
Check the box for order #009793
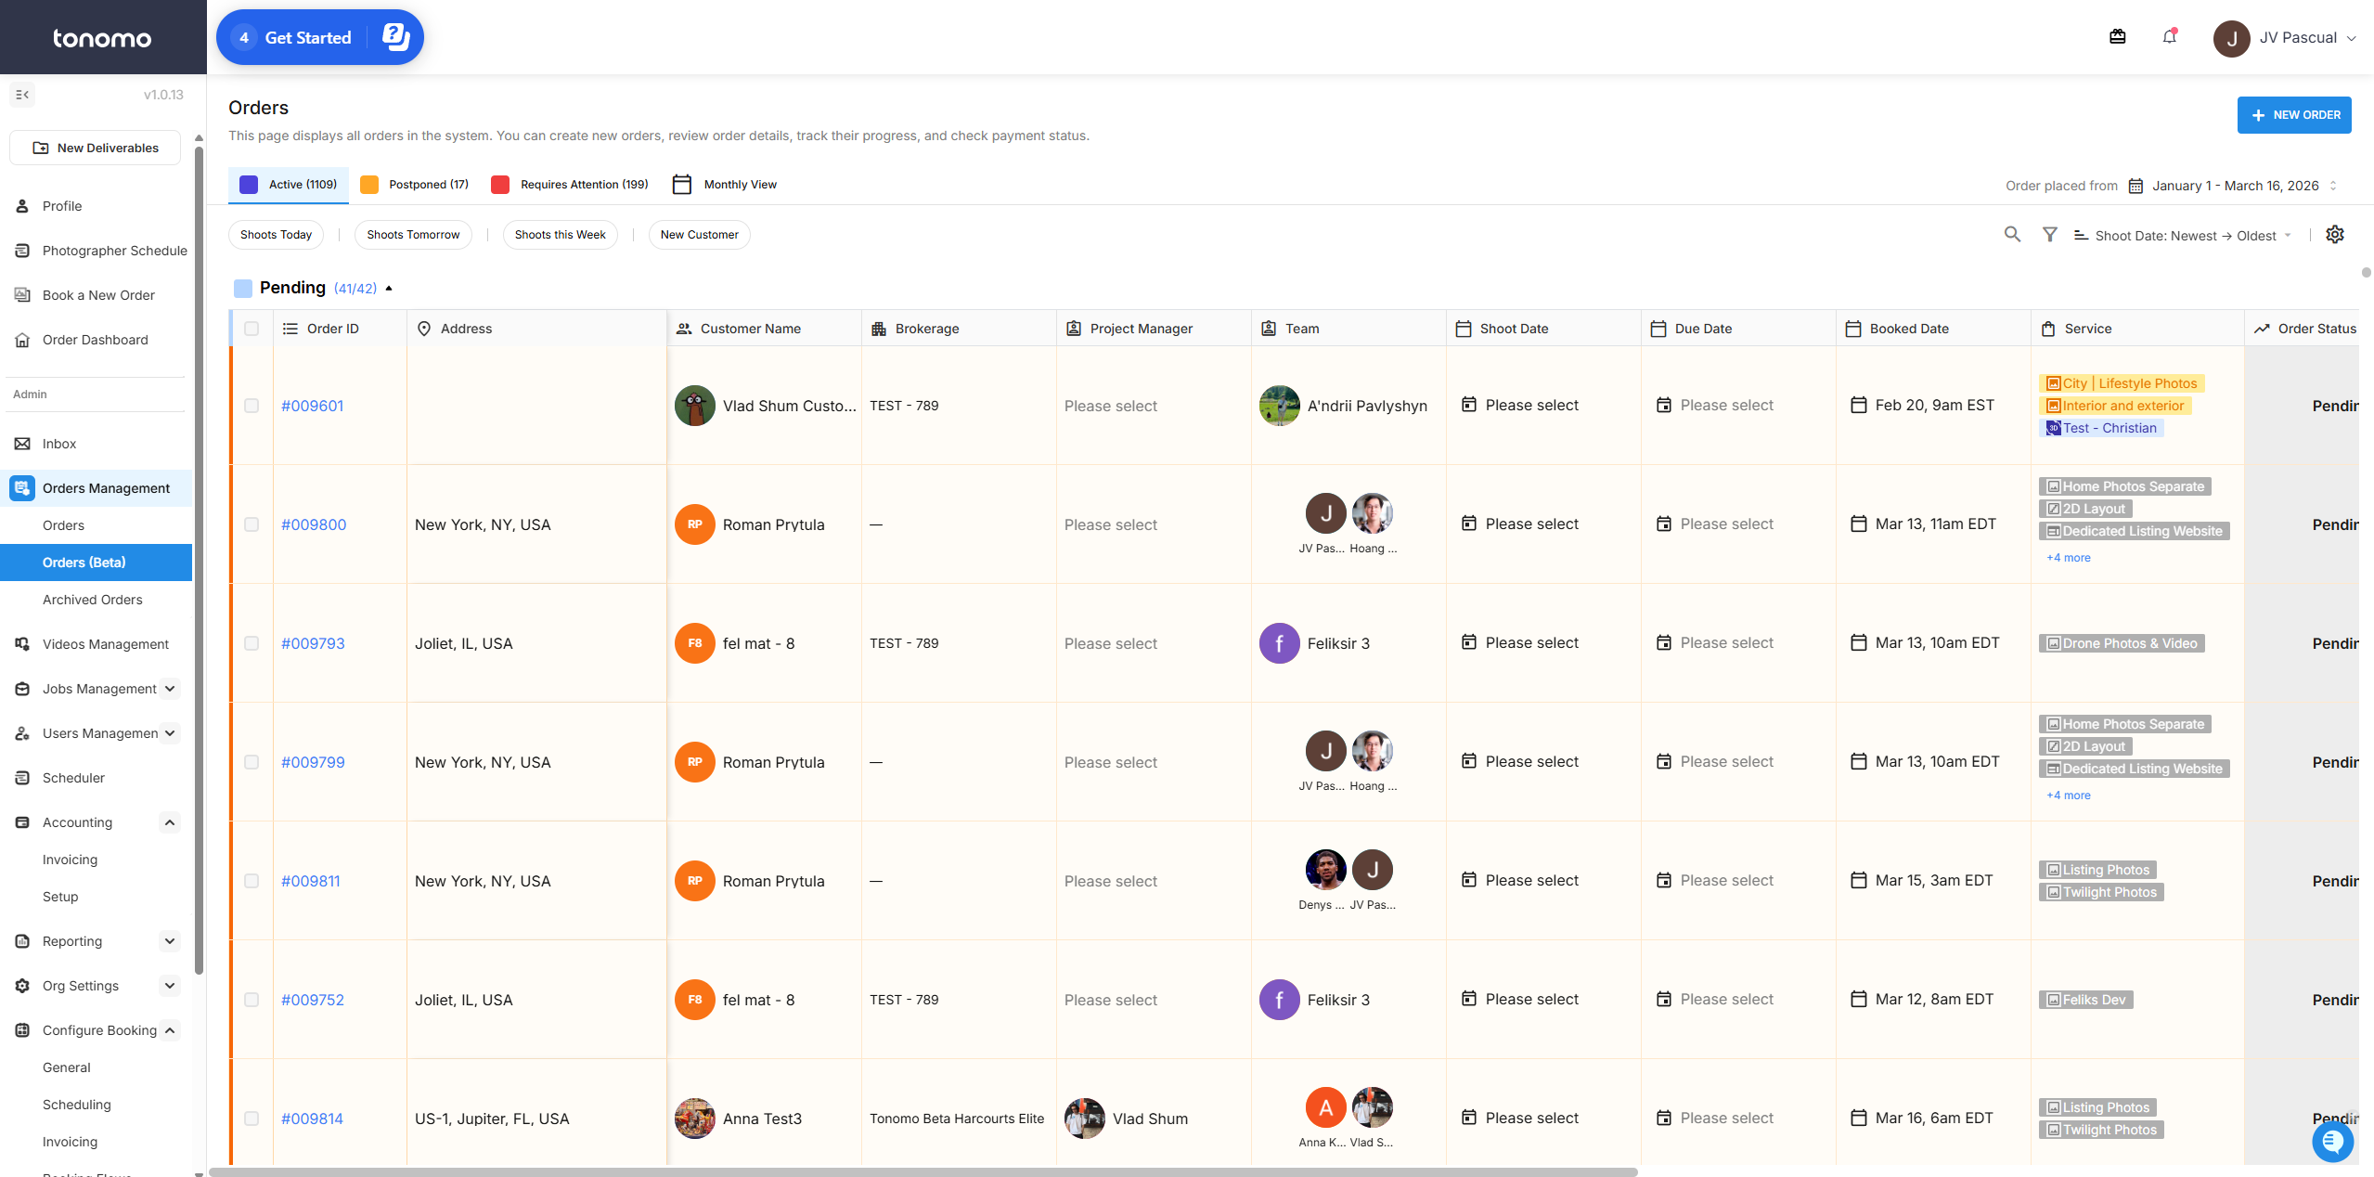coord(252,643)
